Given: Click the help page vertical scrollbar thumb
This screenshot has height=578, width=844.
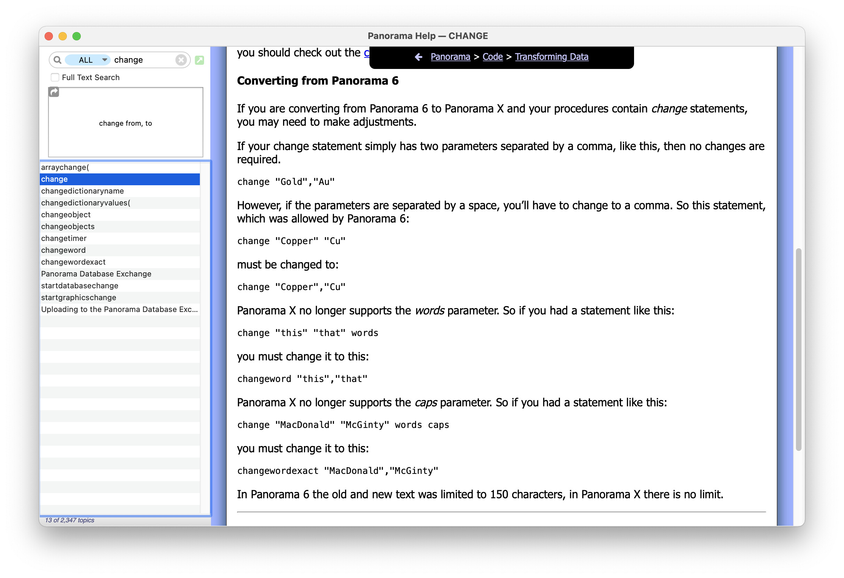Looking at the screenshot, I should coord(798,349).
